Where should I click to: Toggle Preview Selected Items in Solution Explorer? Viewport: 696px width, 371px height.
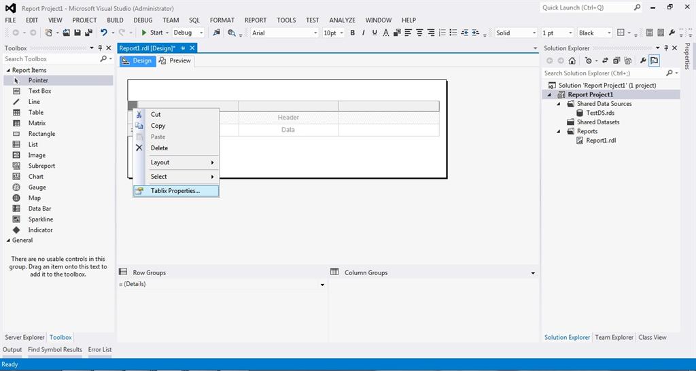655,60
